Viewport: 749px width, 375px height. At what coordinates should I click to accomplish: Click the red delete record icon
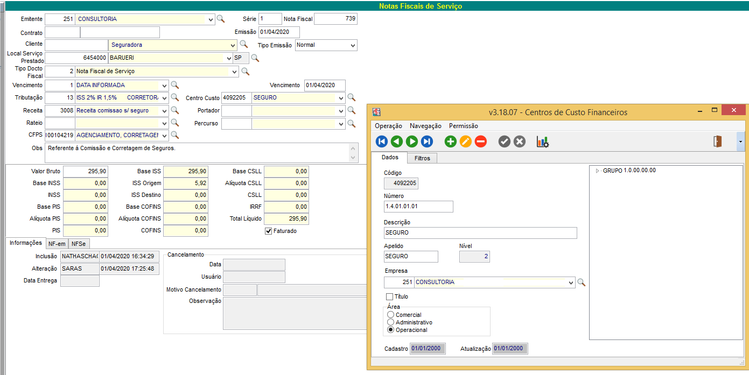481,141
